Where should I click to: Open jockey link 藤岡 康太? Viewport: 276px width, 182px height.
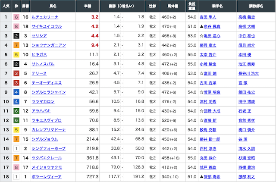point(208,45)
